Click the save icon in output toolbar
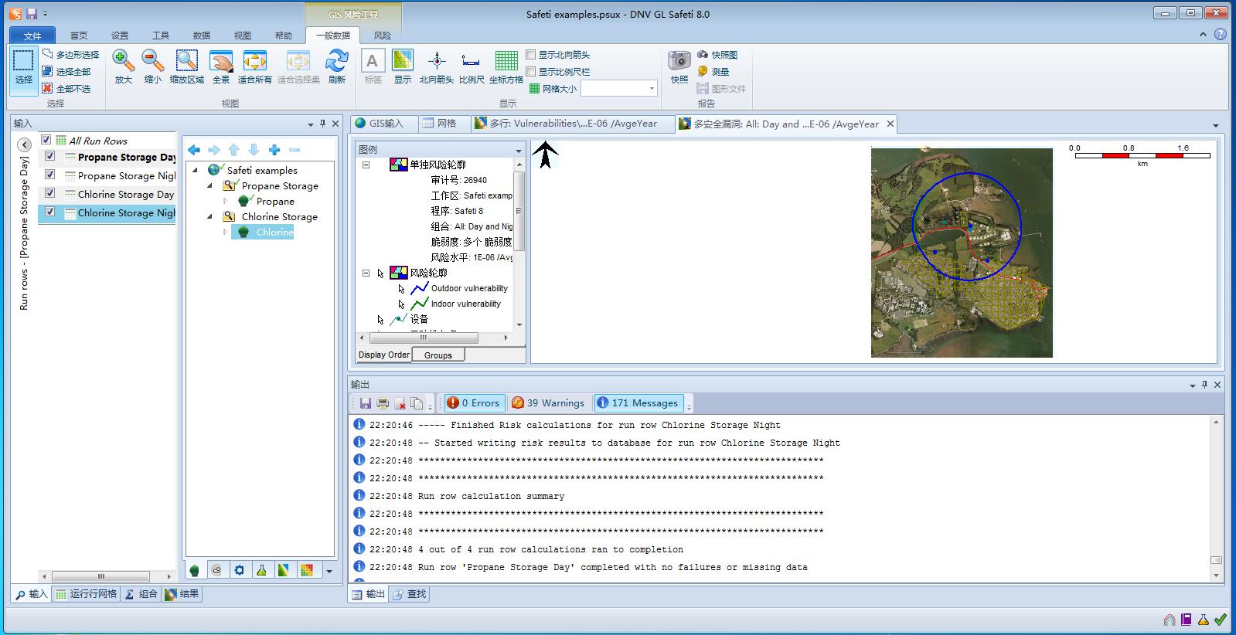 coord(366,403)
